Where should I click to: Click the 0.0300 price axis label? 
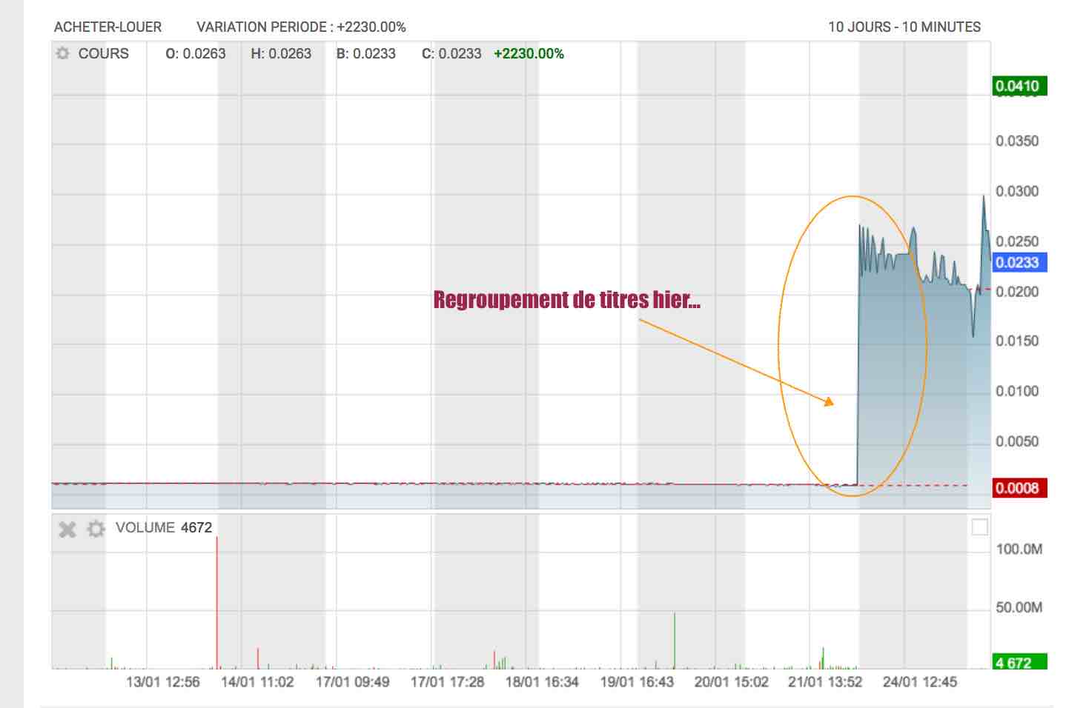(1017, 191)
